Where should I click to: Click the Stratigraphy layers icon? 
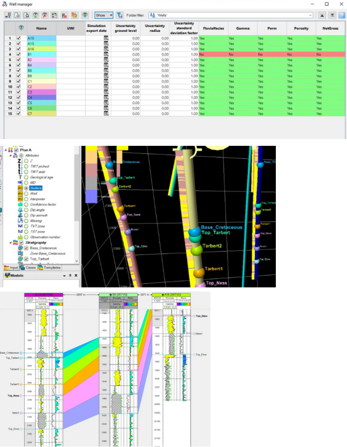click(x=15, y=243)
